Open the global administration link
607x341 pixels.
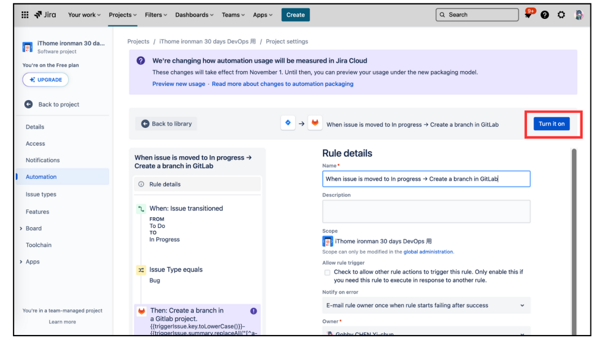click(428, 252)
